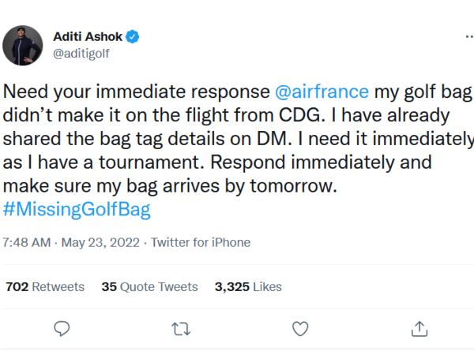Retweet this tweet using the retweet icon

tap(183, 328)
